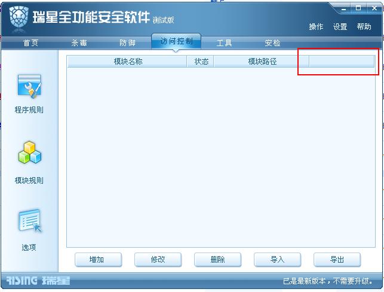Select the 访问控制 tab
384x292 pixels.
coord(176,41)
